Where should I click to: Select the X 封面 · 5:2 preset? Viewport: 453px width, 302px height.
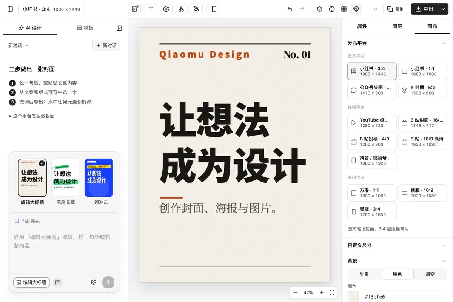point(423,90)
